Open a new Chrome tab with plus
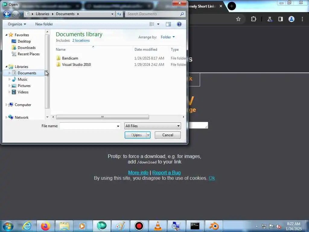 [232, 6]
